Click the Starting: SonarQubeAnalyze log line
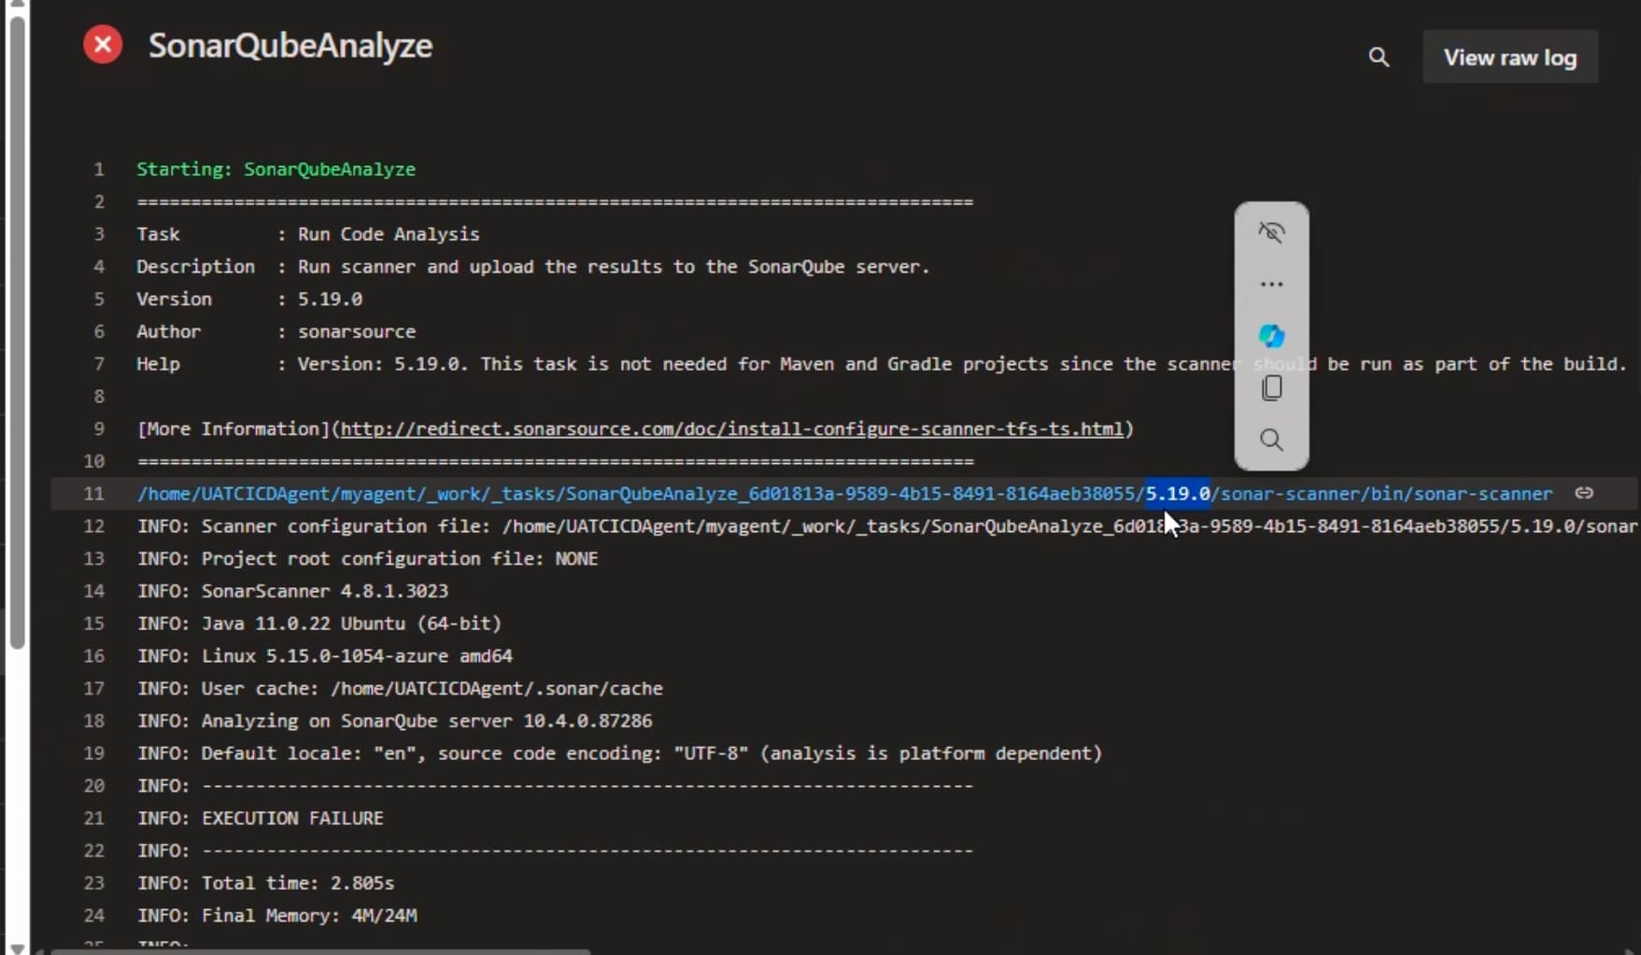Image resolution: width=1641 pixels, height=955 pixels. (276, 169)
